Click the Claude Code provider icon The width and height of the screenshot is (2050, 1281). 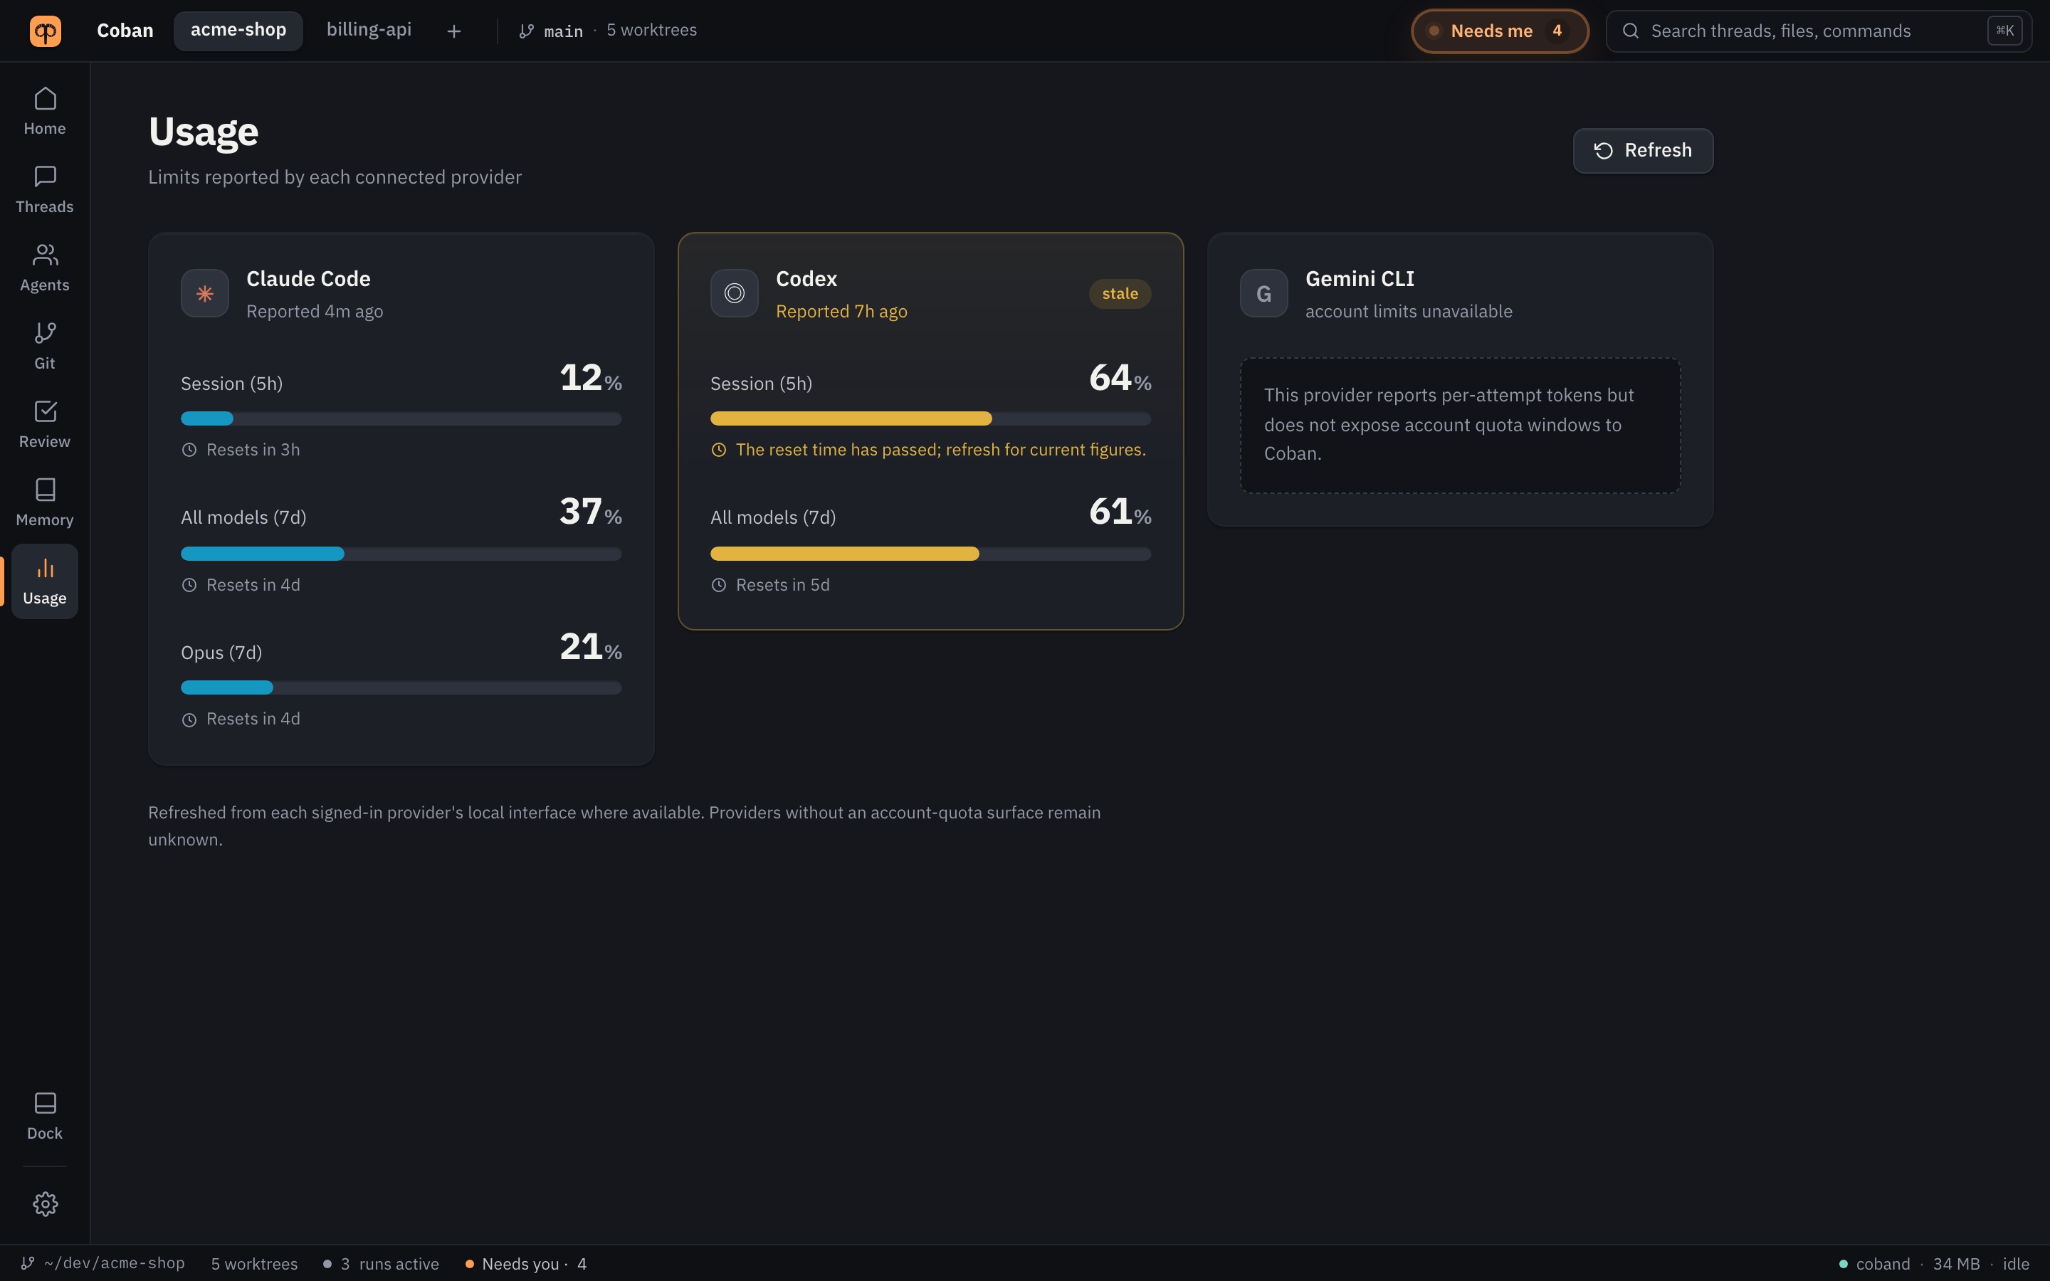[205, 293]
